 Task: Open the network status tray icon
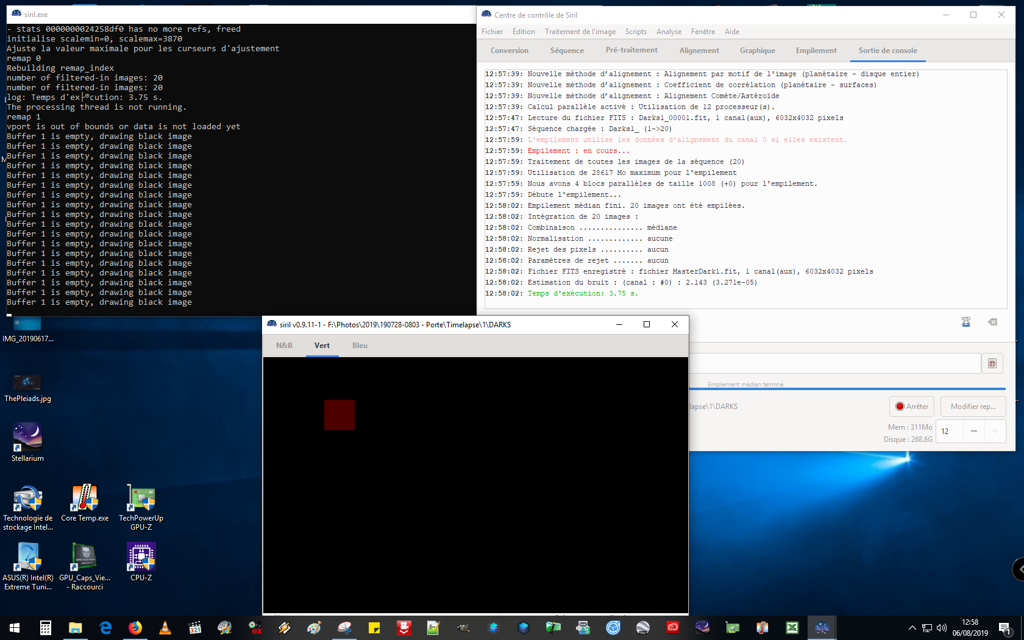click(x=926, y=628)
